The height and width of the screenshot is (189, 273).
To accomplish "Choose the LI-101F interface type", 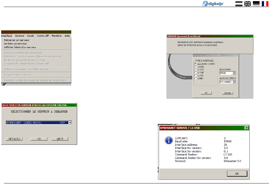I will point(195,70).
